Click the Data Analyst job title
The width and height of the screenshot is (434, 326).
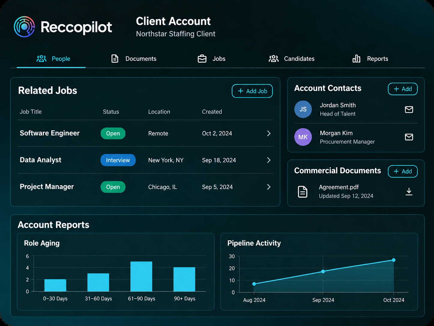tap(40, 160)
